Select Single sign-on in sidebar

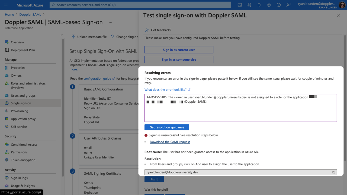(30, 103)
